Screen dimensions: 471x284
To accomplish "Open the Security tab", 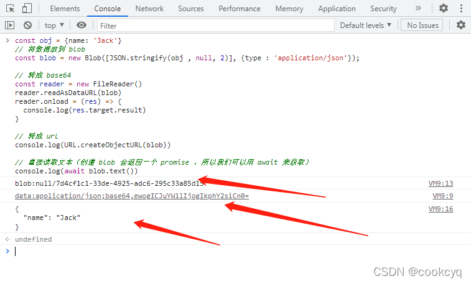I will [x=383, y=9].
